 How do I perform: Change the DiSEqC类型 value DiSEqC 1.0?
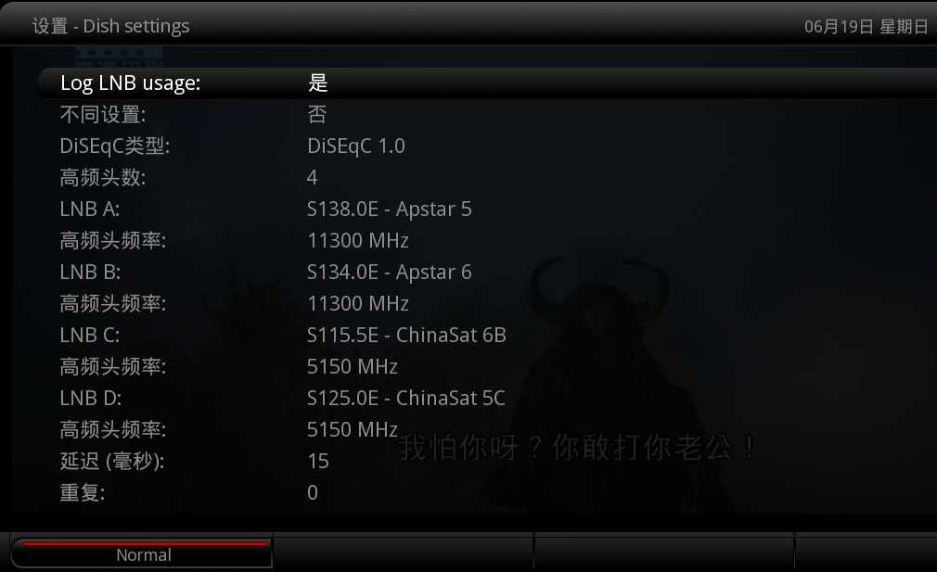click(488, 146)
